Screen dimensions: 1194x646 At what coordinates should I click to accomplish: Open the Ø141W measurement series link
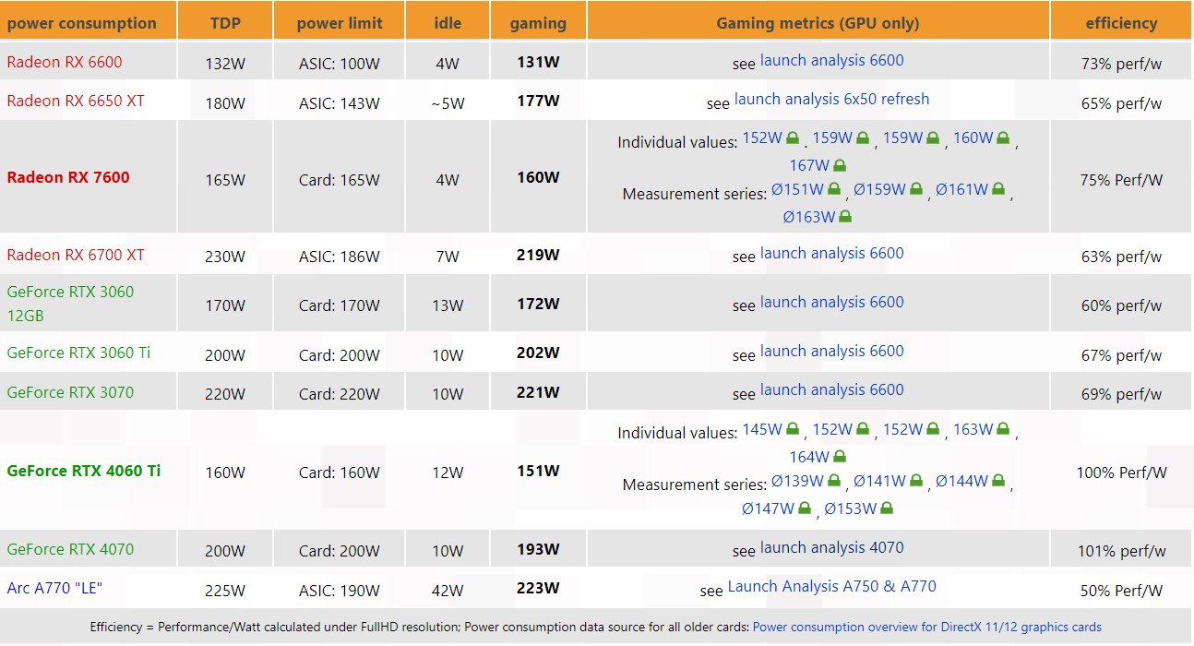pyautogui.click(x=879, y=482)
